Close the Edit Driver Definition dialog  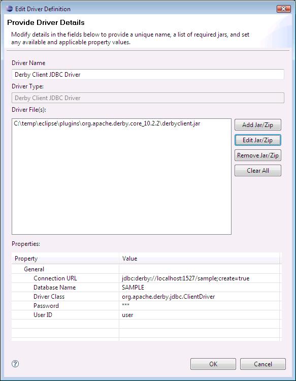(x=283, y=9)
